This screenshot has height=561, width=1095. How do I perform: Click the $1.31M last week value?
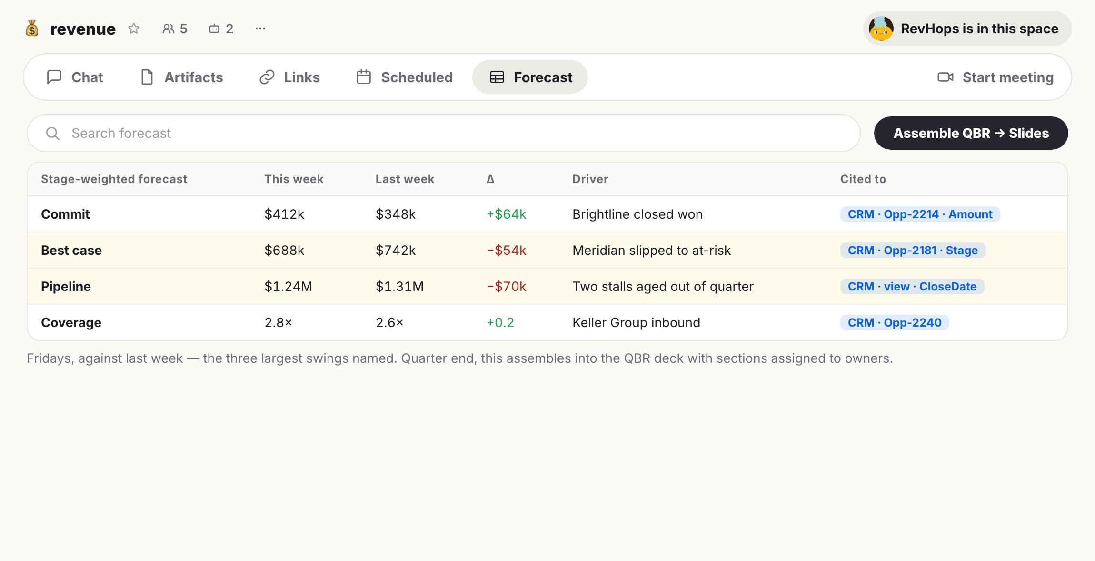pos(399,286)
